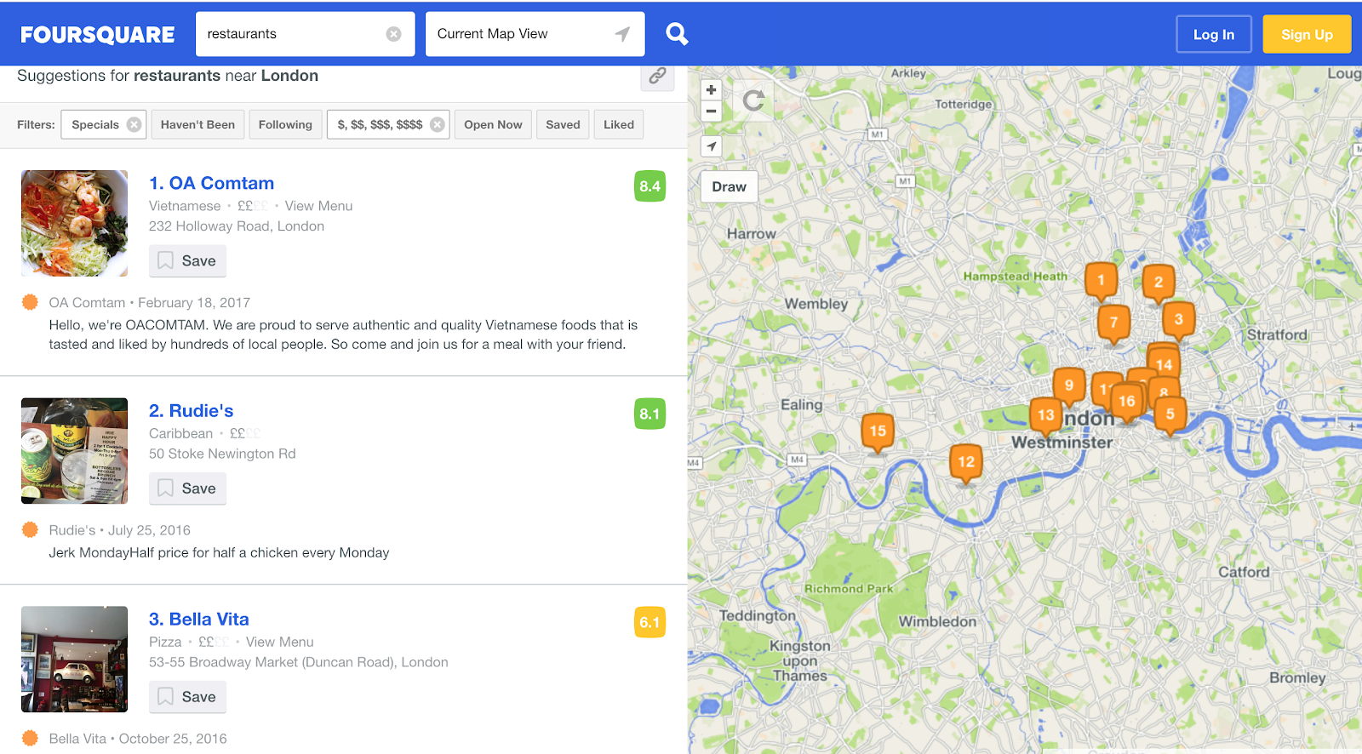
Task: Click 'Jerk MondayHalf price' special text
Action: click(219, 553)
